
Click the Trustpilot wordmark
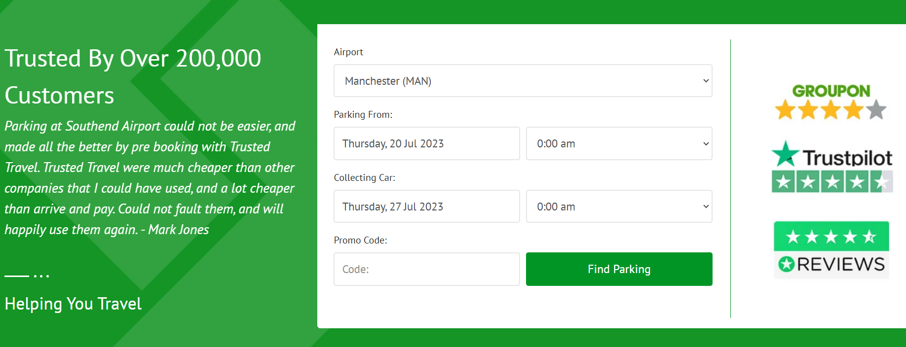[x=847, y=158]
